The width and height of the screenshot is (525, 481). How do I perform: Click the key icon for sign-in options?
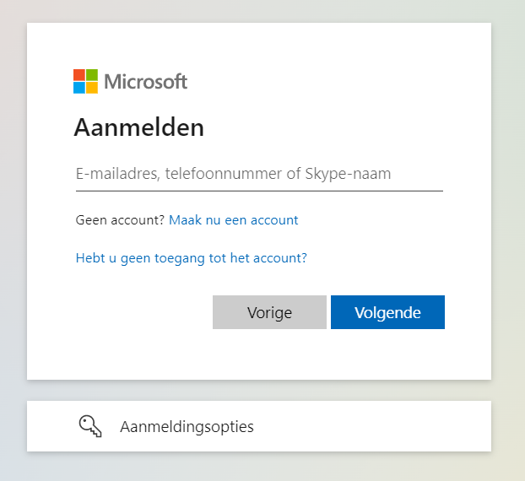point(89,426)
